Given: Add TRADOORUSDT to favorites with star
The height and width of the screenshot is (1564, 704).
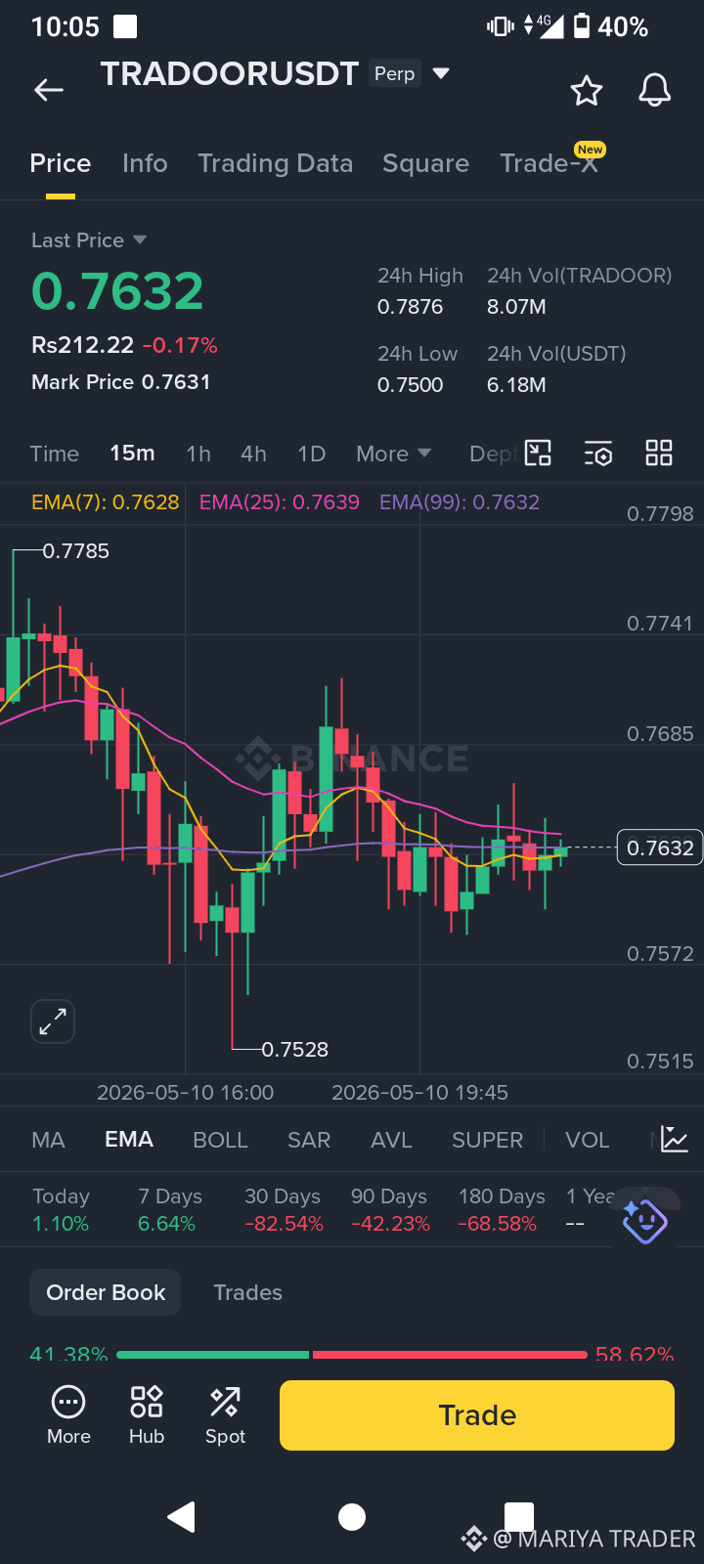Looking at the screenshot, I should 587,91.
